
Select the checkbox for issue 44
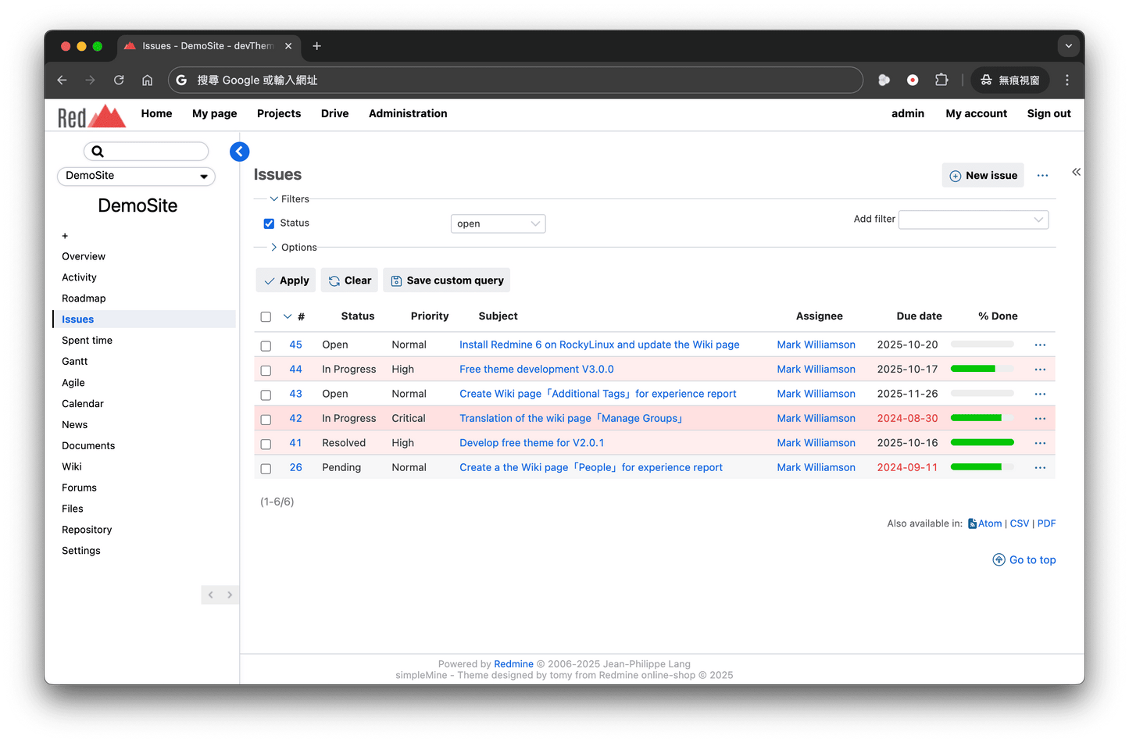[x=266, y=370]
